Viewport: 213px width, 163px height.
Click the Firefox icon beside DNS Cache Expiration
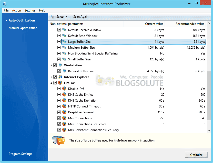coord(64,100)
